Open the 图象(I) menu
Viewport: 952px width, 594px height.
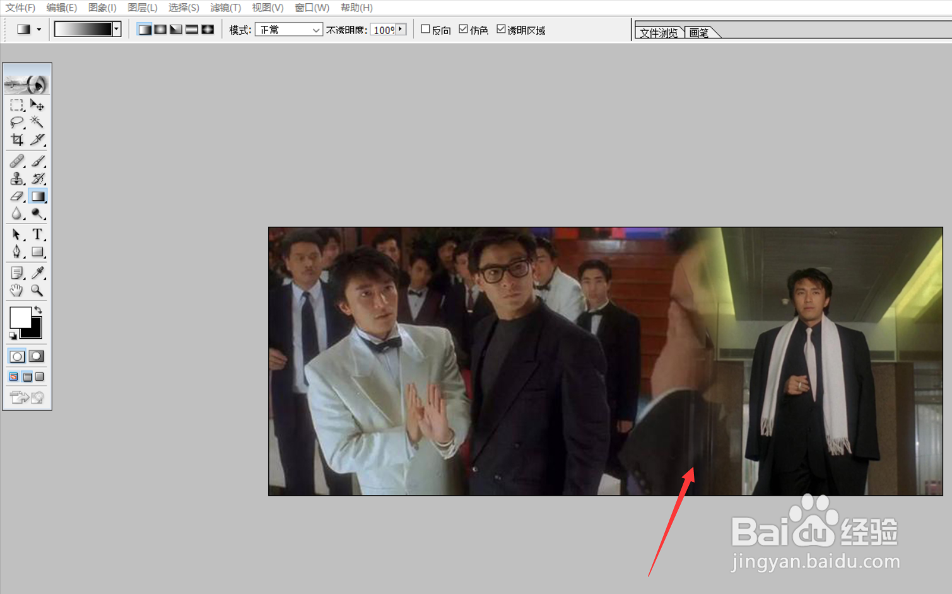coord(102,8)
